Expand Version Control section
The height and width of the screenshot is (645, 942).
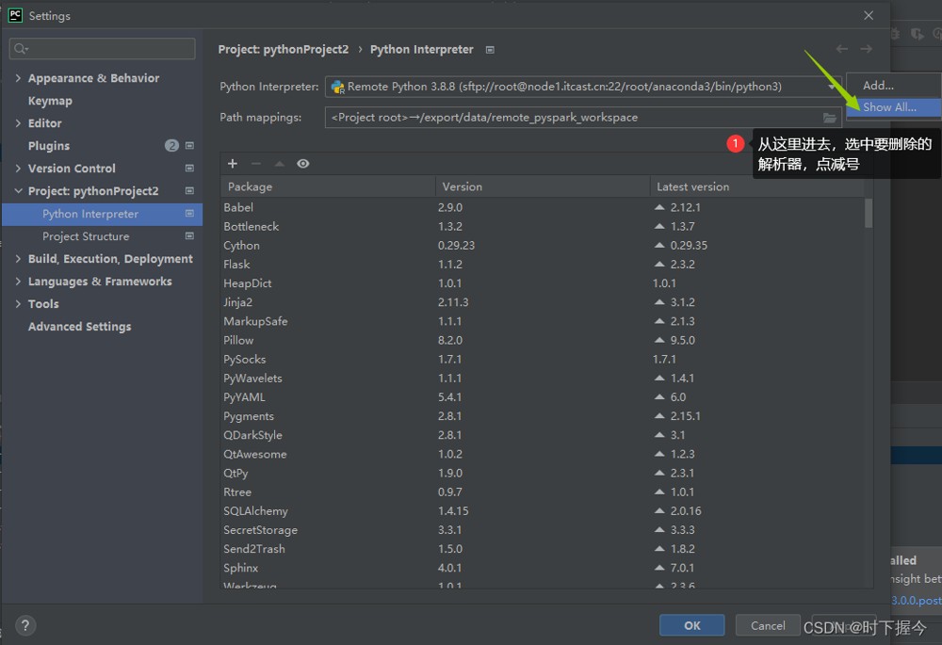[18, 169]
